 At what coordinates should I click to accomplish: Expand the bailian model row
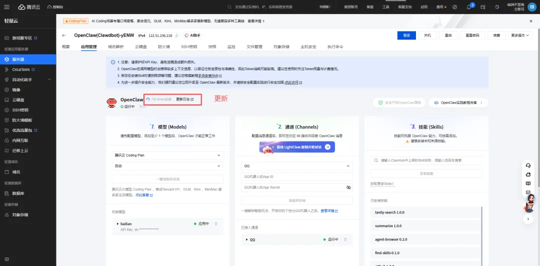coord(118,224)
